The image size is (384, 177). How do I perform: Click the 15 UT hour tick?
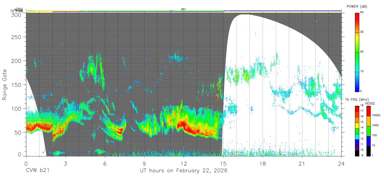click(223, 163)
